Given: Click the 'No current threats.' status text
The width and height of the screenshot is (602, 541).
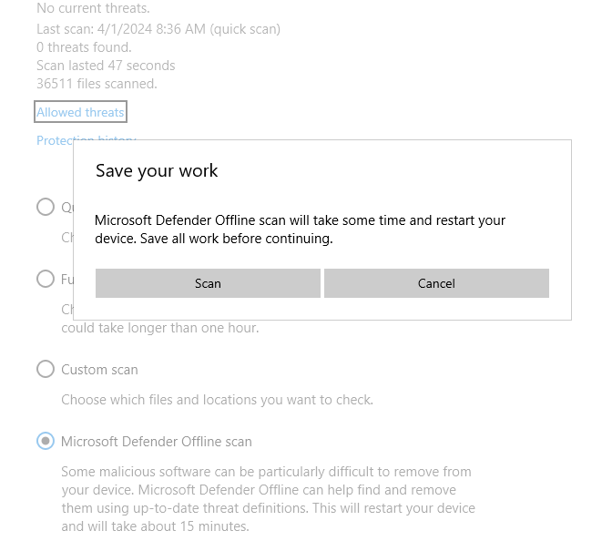Looking at the screenshot, I should pos(93,8).
